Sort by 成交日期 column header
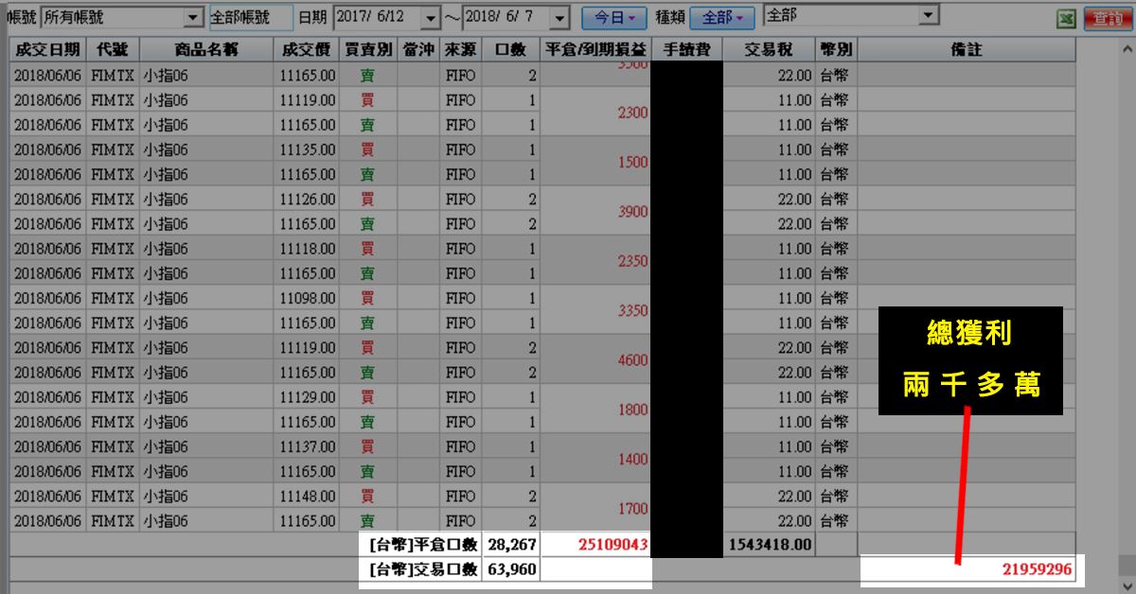This screenshot has height=594, width=1136. pyautogui.click(x=46, y=50)
